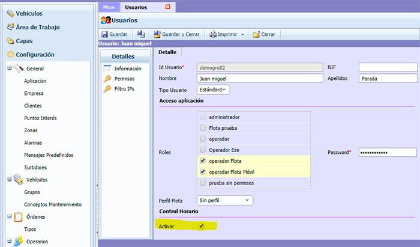Open the Tipo Usuario Estándar dropdown

[x=213, y=90]
